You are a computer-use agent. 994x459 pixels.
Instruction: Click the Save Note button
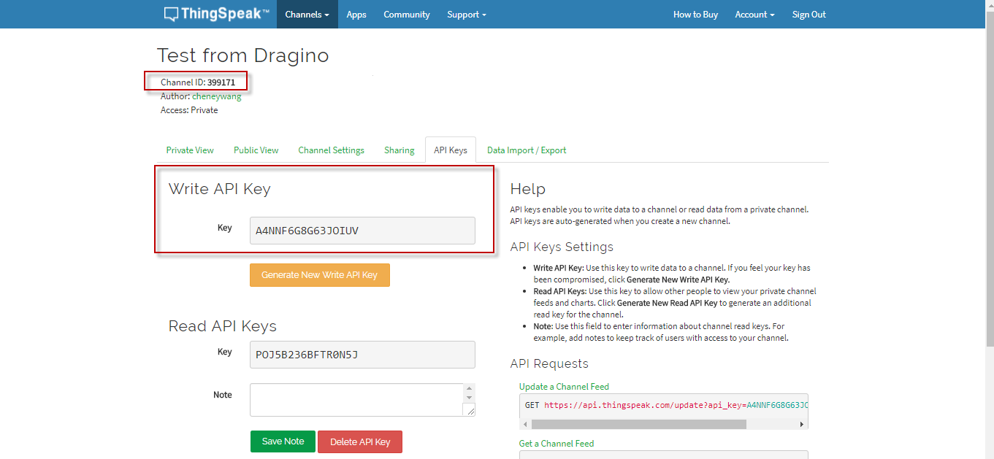click(283, 441)
